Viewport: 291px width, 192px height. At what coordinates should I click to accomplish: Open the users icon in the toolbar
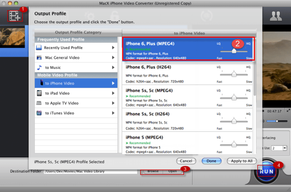point(276,16)
